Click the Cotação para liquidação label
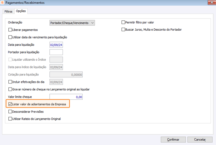 coord(23,74)
